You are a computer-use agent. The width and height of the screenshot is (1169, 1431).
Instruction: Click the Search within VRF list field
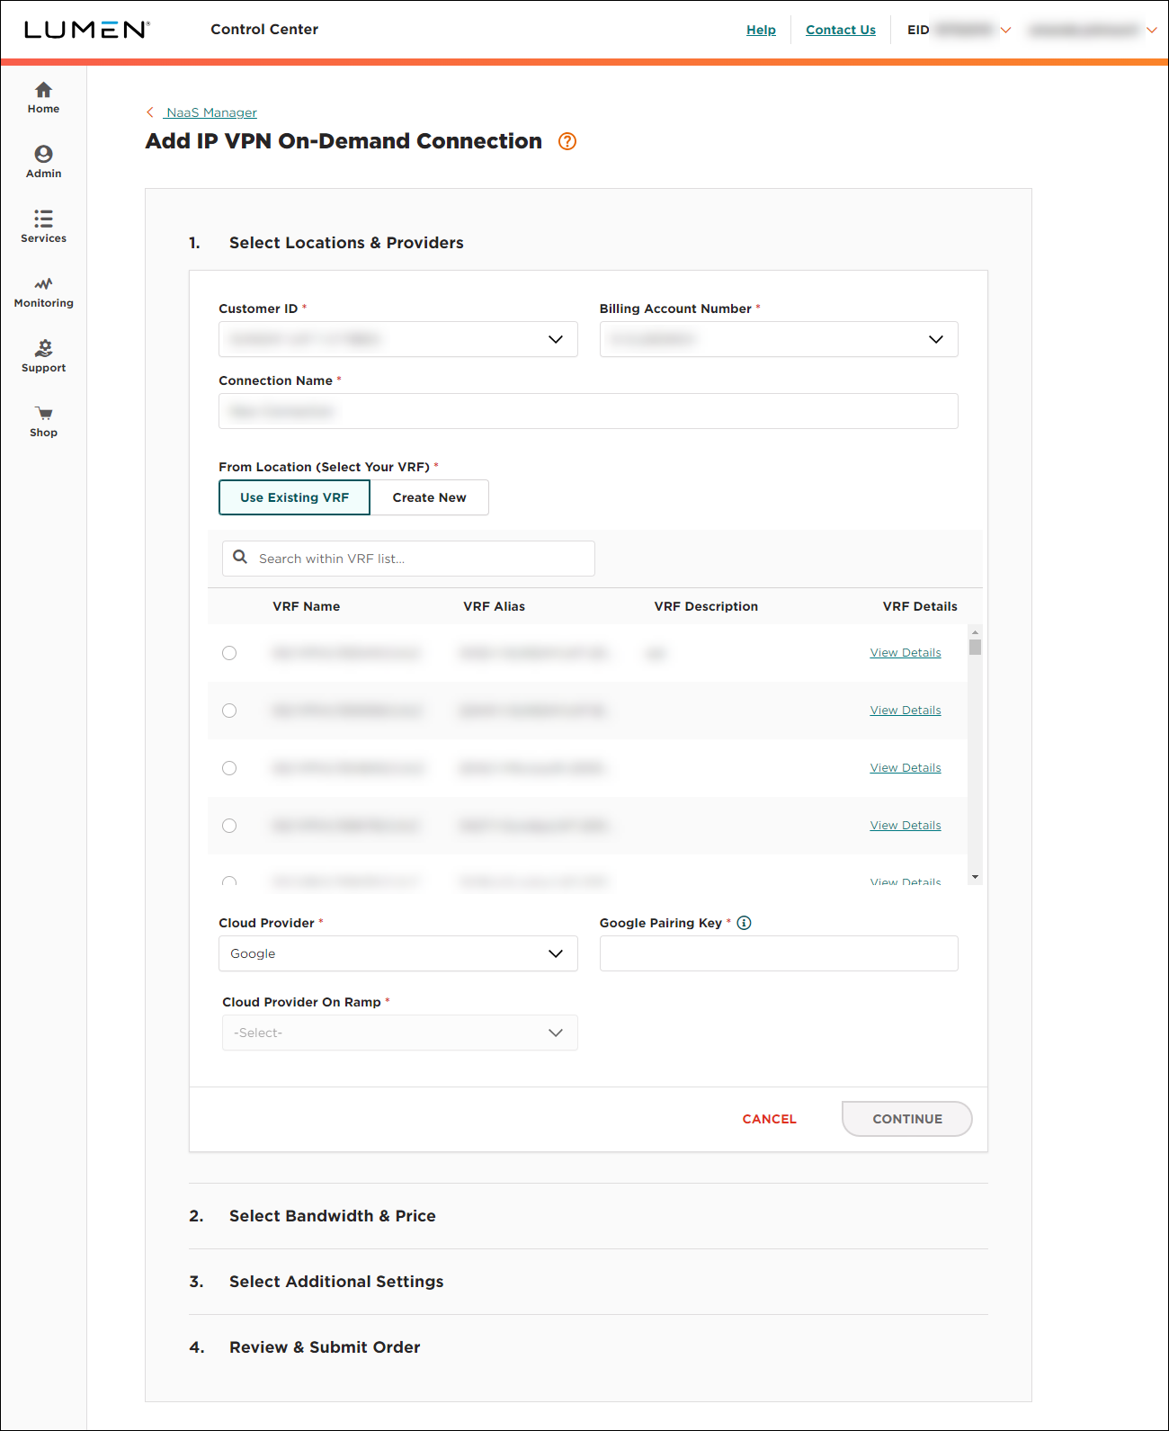tap(408, 559)
